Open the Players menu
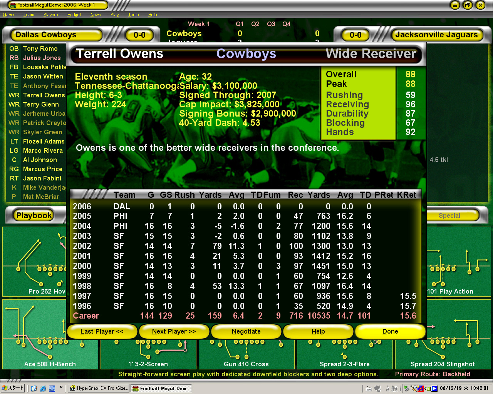The width and height of the screenshot is (493, 394). [x=50, y=15]
